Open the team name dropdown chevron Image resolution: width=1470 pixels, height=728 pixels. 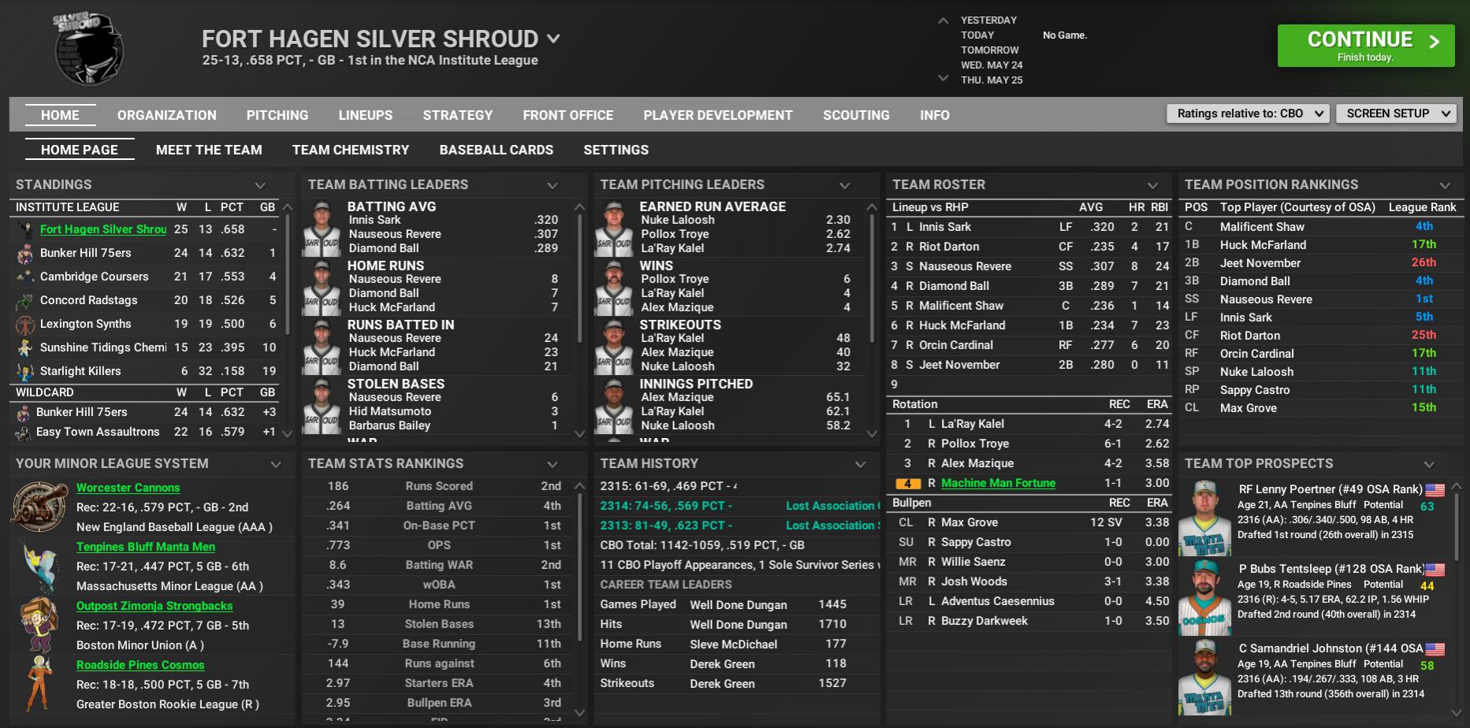coord(554,39)
